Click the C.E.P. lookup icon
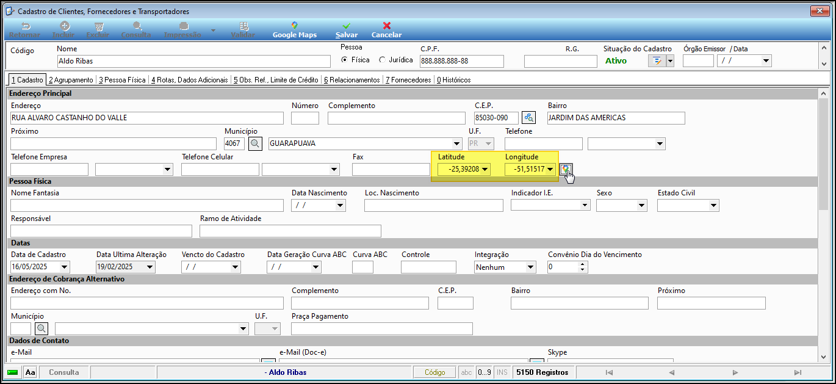 [528, 118]
